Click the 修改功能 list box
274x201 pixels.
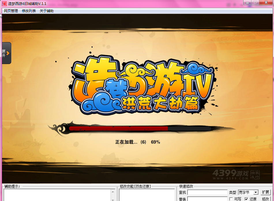tap(147, 195)
